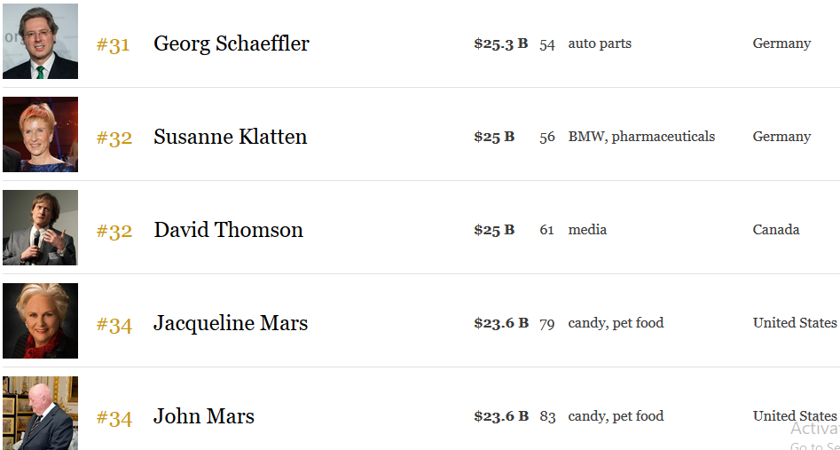The height and width of the screenshot is (450, 840).
Task: Select David Thomson's $25 B net worth
Action: tap(494, 230)
